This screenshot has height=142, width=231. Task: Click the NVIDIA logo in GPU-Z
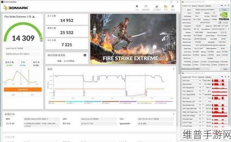pos(224,16)
